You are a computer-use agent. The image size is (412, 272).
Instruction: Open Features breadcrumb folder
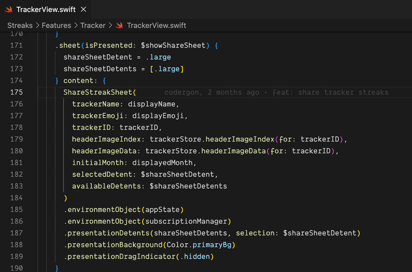click(x=56, y=25)
